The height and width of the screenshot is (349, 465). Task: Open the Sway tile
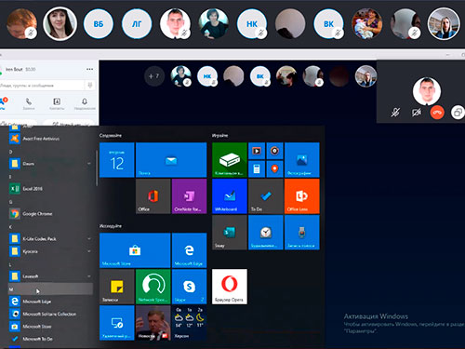click(x=230, y=233)
